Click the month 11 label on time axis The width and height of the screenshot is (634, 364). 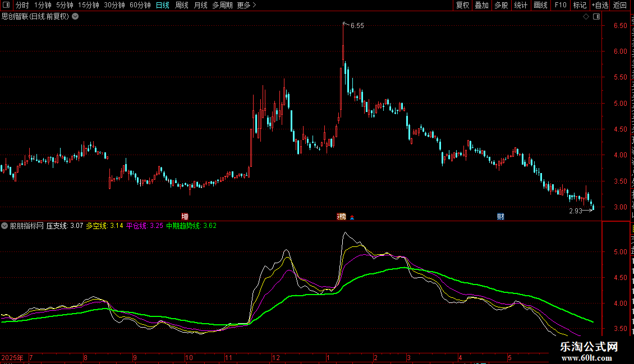click(x=228, y=357)
